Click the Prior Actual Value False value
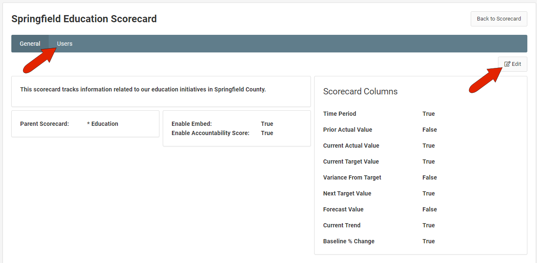 [430, 130]
